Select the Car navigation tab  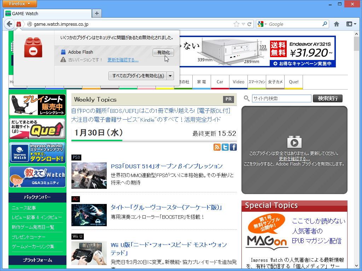coord(220,82)
